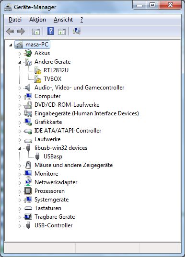The height and width of the screenshot is (257, 185).
Task: Select the Tastaturen label
Action: 48,208
